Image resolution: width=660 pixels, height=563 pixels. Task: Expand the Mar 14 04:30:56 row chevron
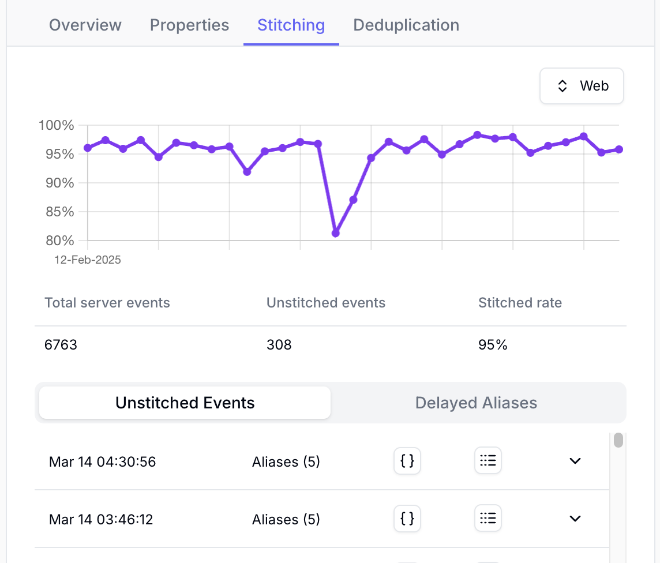575,461
